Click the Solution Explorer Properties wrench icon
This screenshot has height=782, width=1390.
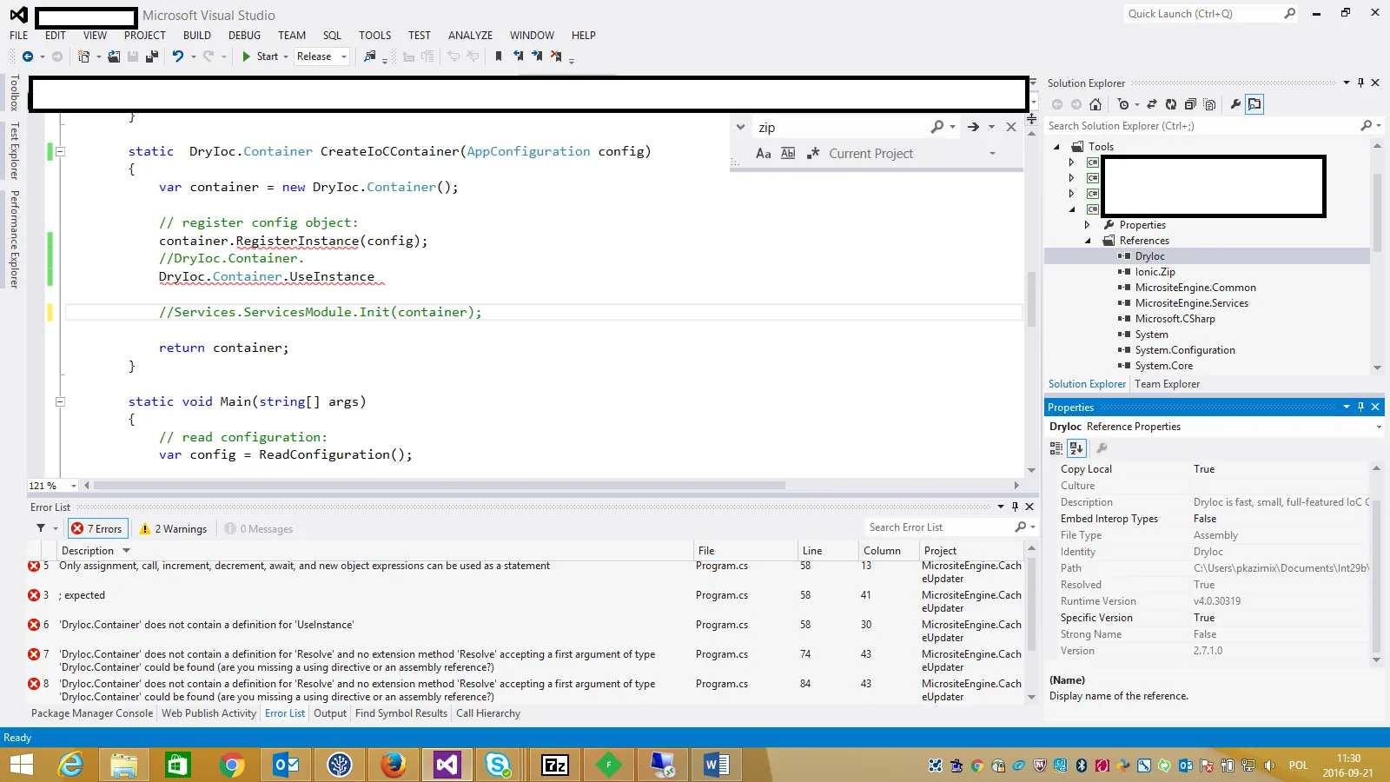pos(1235,104)
